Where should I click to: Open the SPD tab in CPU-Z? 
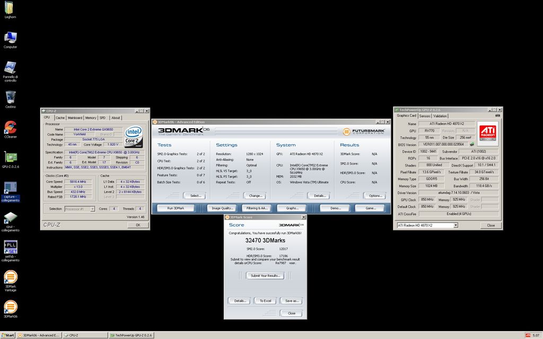[x=102, y=118]
